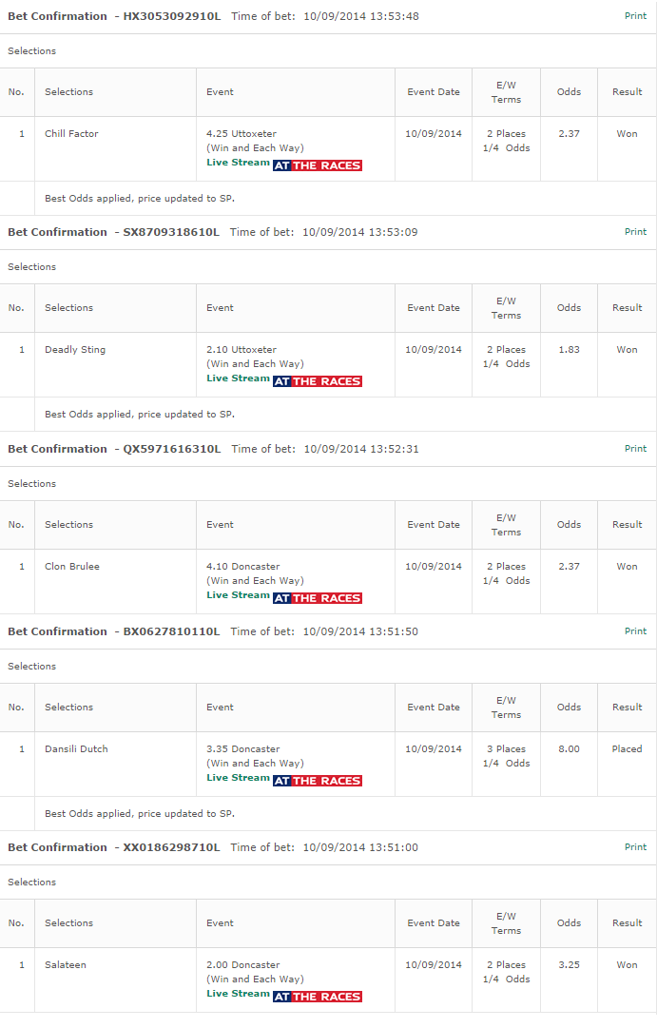Click the Placed result for Dansili Dutch
Image resolution: width=657 pixels, height=1028 pixels.
click(627, 748)
